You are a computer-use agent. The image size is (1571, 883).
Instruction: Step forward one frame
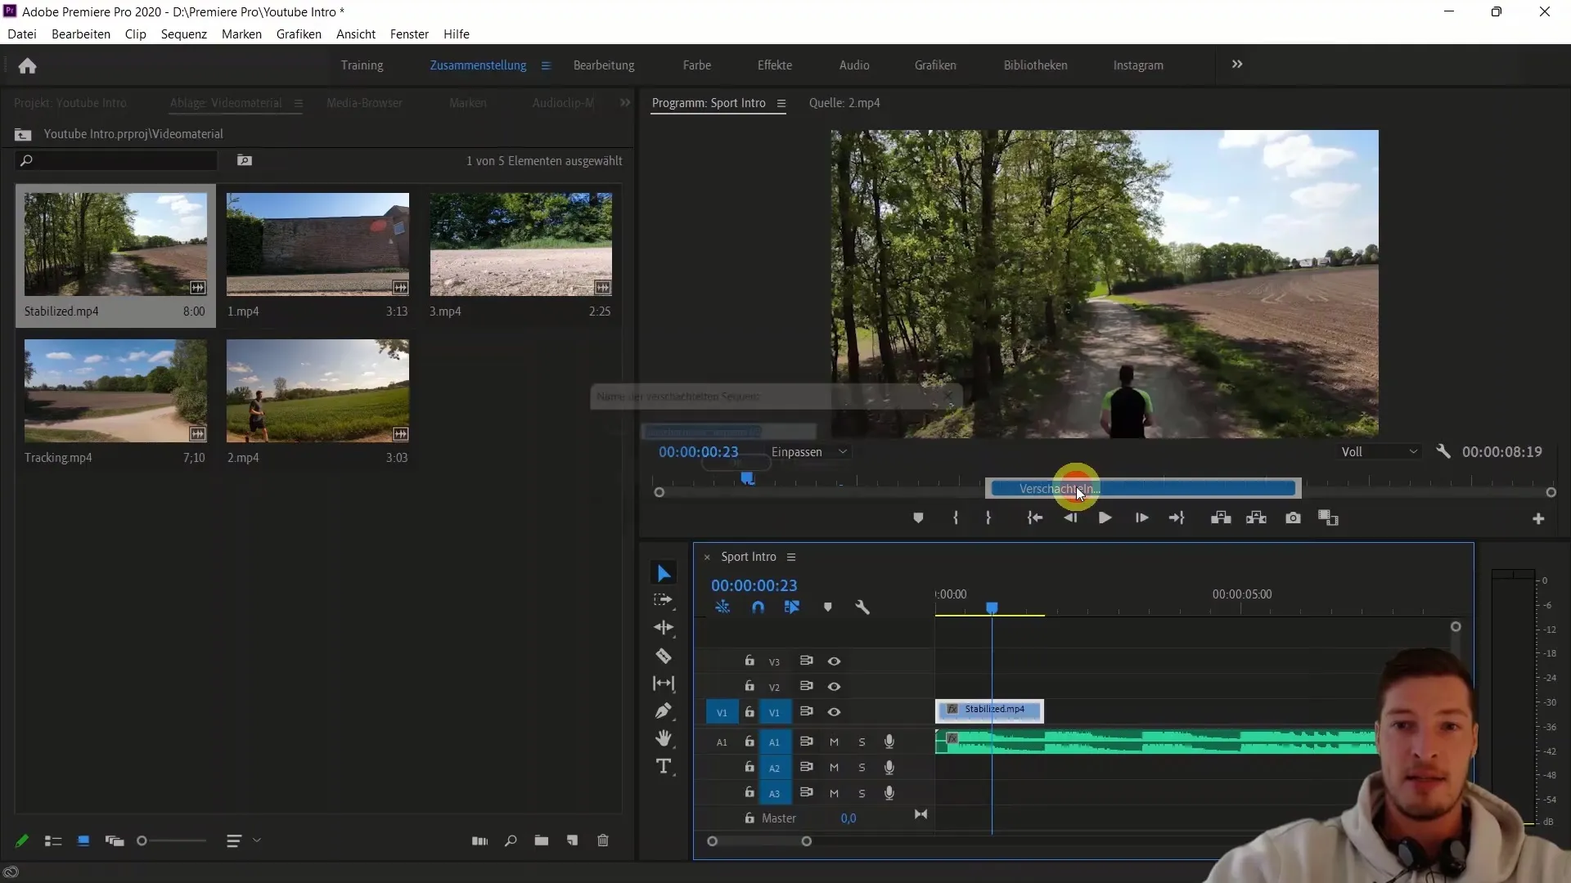pos(1141,518)
